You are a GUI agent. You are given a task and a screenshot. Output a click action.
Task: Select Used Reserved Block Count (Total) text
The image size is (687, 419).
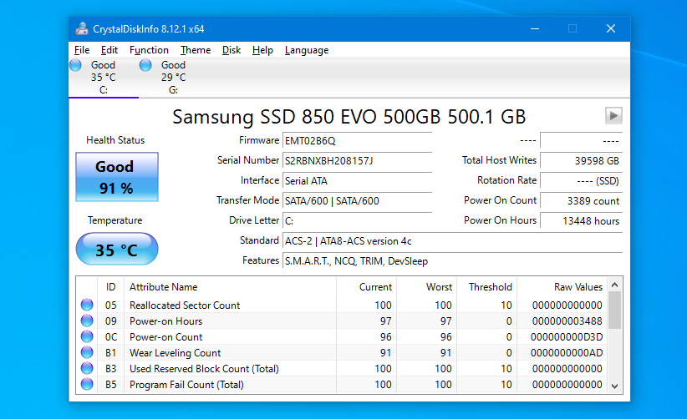(x=204, y=369)
